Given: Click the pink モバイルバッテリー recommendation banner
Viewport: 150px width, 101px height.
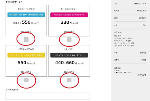Looking at the screenshot, I should point(69,15).
